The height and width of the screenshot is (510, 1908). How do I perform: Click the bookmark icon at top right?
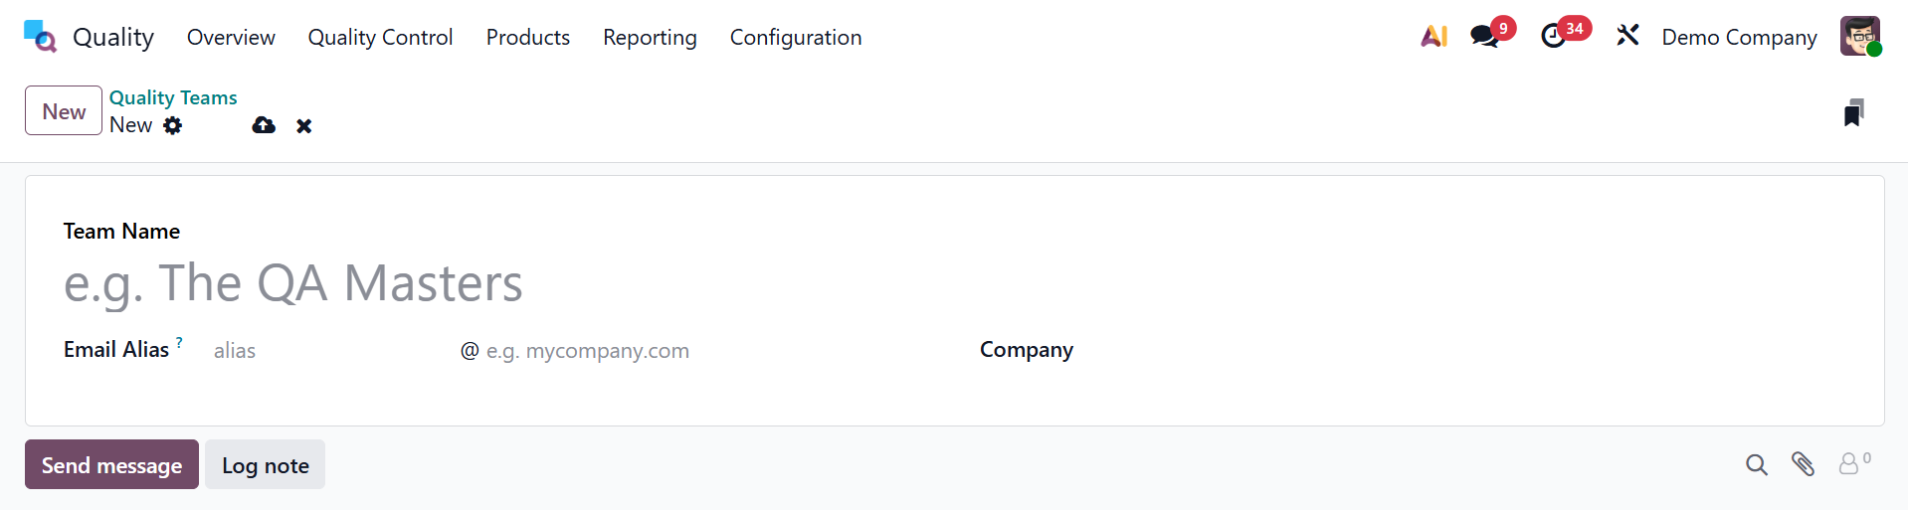[1853, 112]
